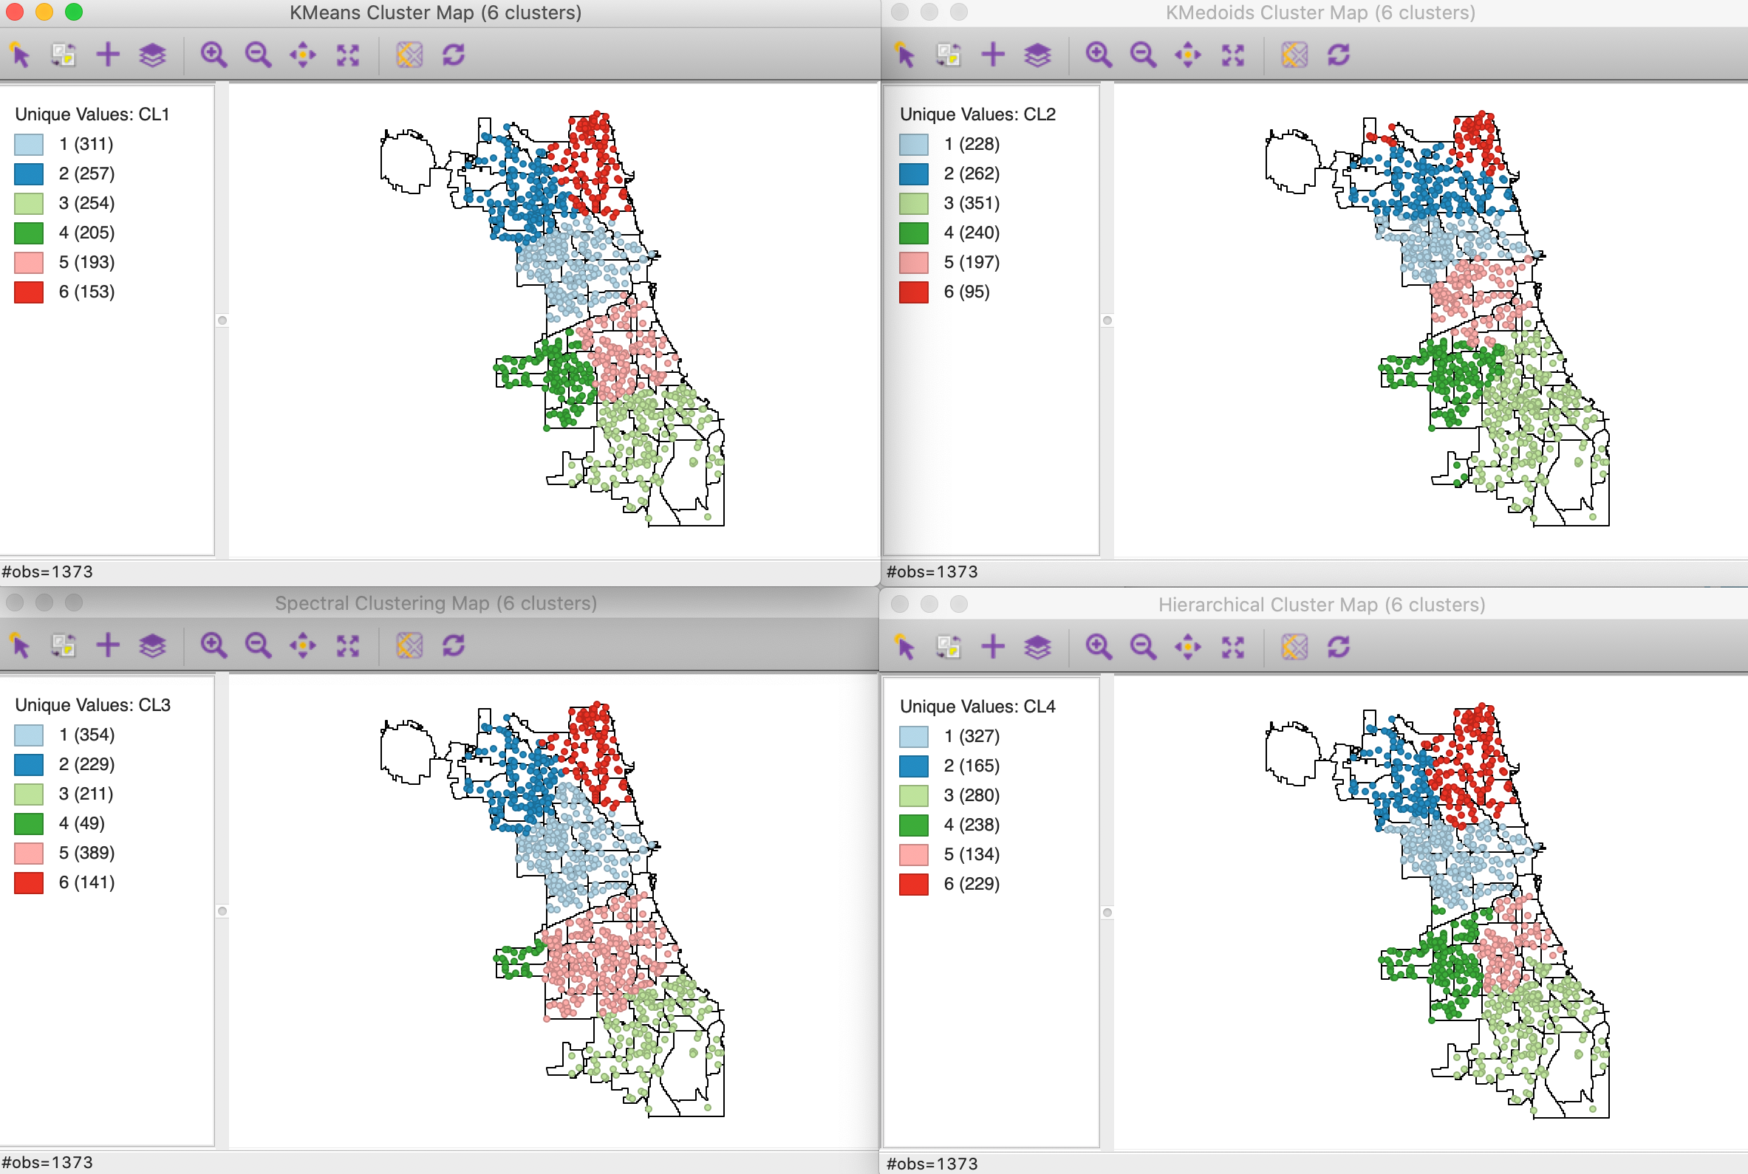Click add layer plus icon in Spectral map

pos(108,645)
